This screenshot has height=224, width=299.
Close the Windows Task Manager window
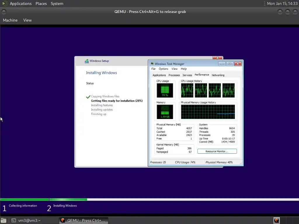[238, 64]
